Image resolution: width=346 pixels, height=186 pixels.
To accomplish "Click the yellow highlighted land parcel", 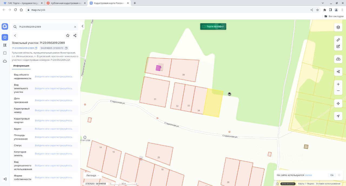I will [x=213, y=103].
